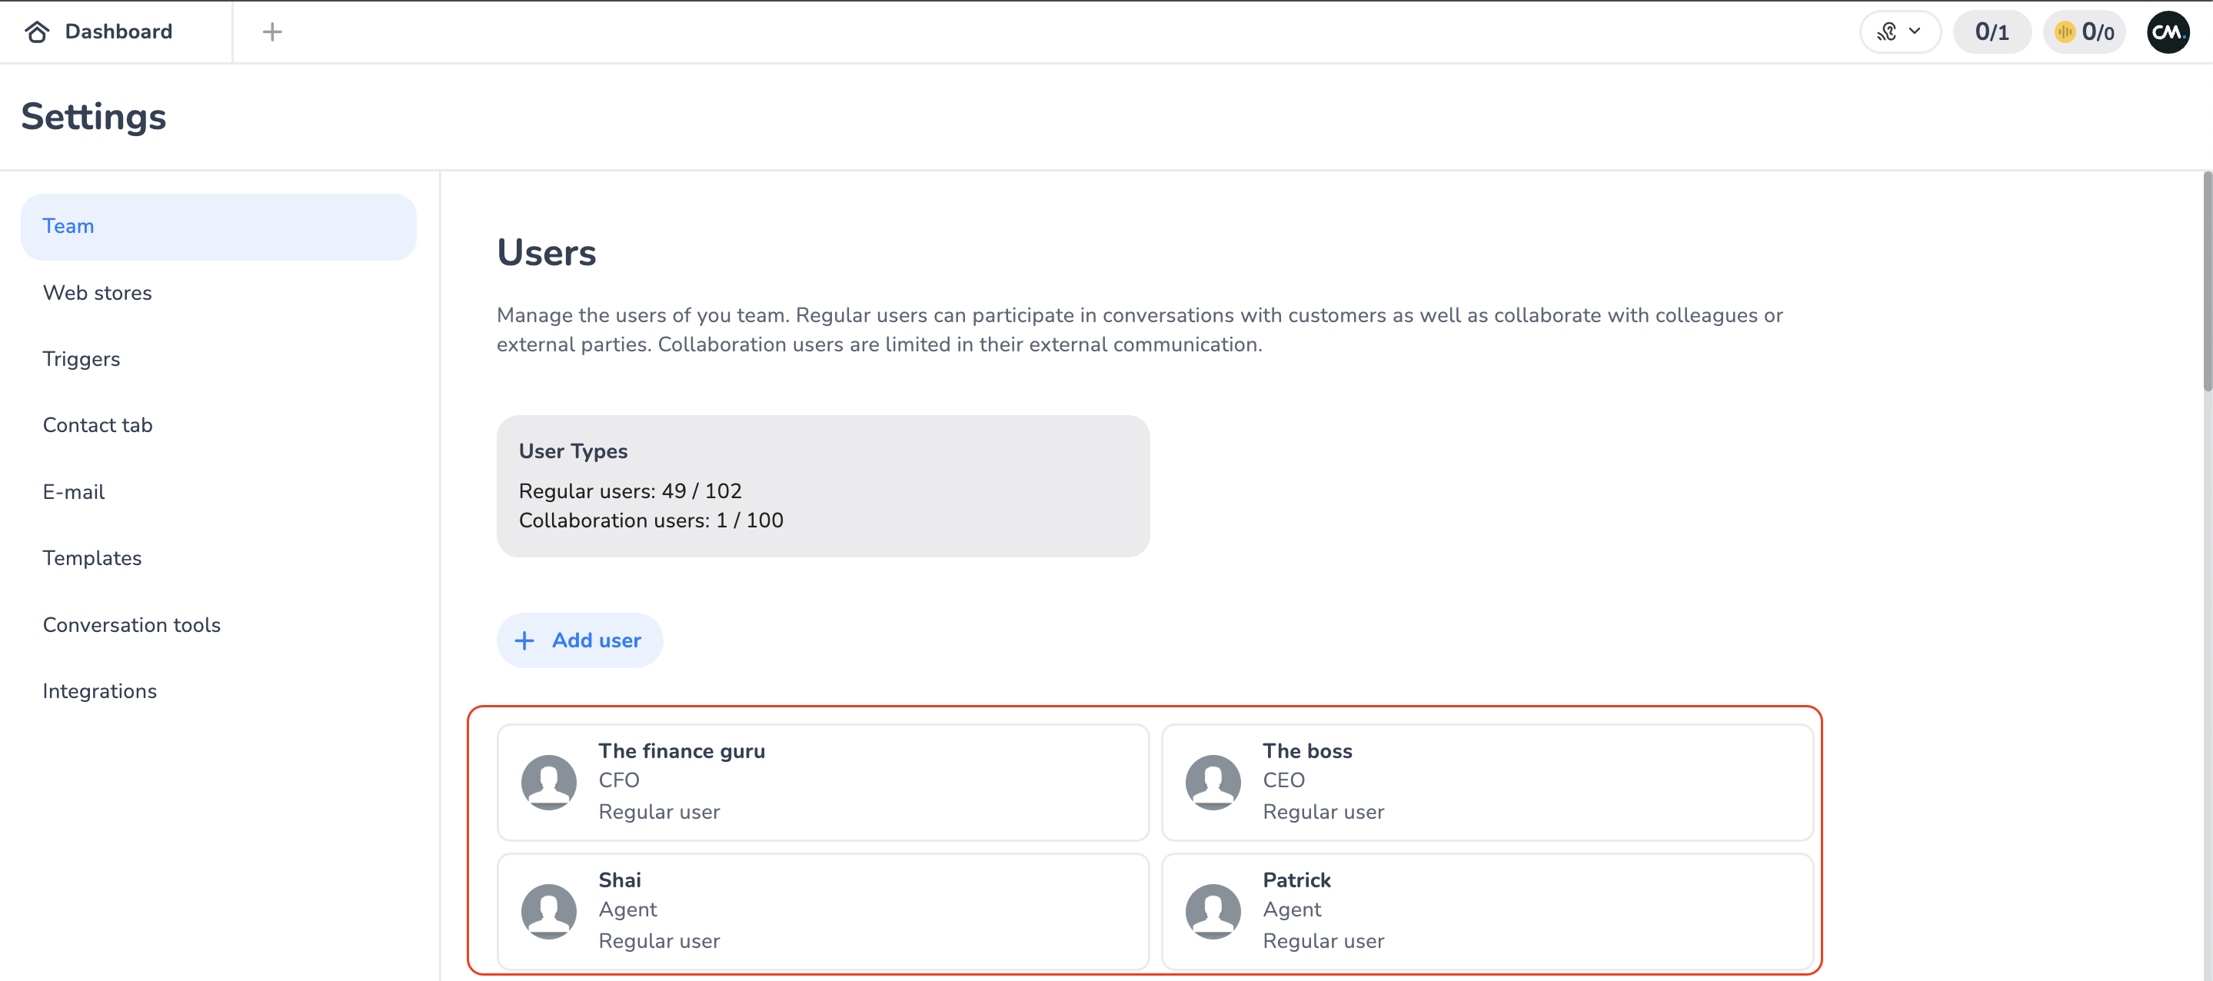
Task: Open a new tab with plus icon
Action: pos(271,32)
